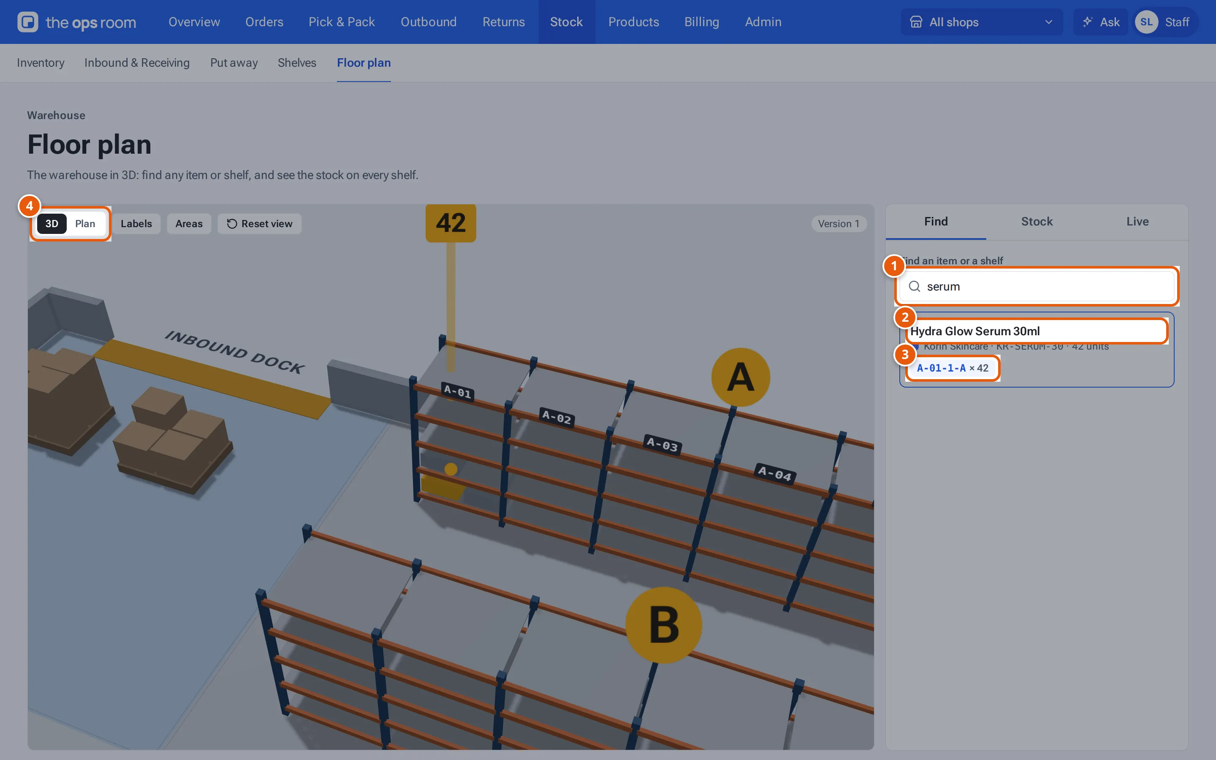
Task: Open the Overview menu
Action: (194, 22)
